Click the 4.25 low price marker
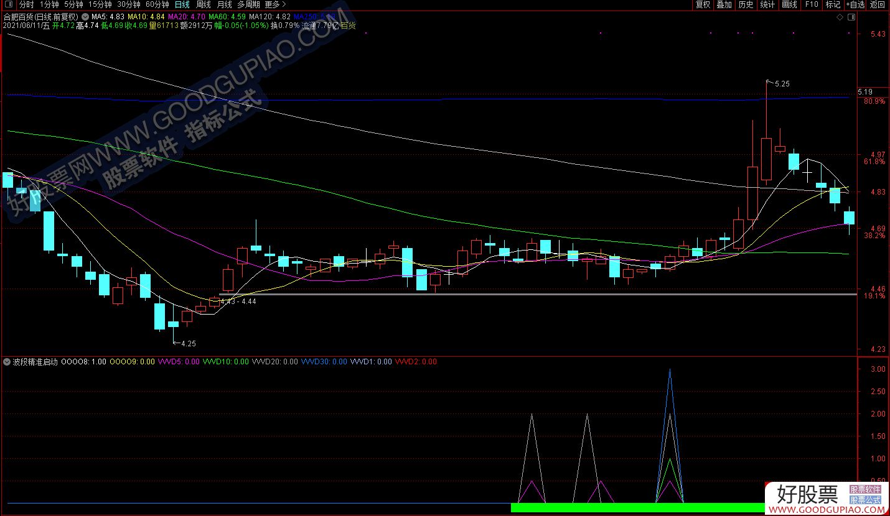This screenshot has height=516, width=890. (188, 343)
